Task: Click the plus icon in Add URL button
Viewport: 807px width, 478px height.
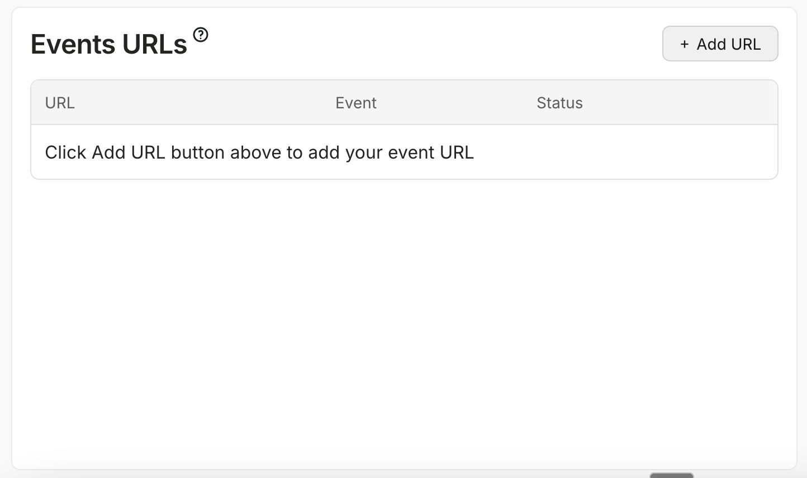Action: click(684, 44)
